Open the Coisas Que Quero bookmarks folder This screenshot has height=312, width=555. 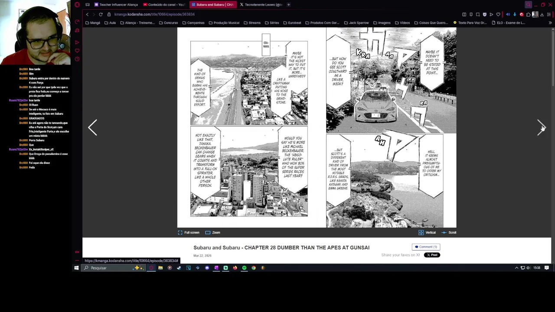pyautogui.click(x=431, y=23)
